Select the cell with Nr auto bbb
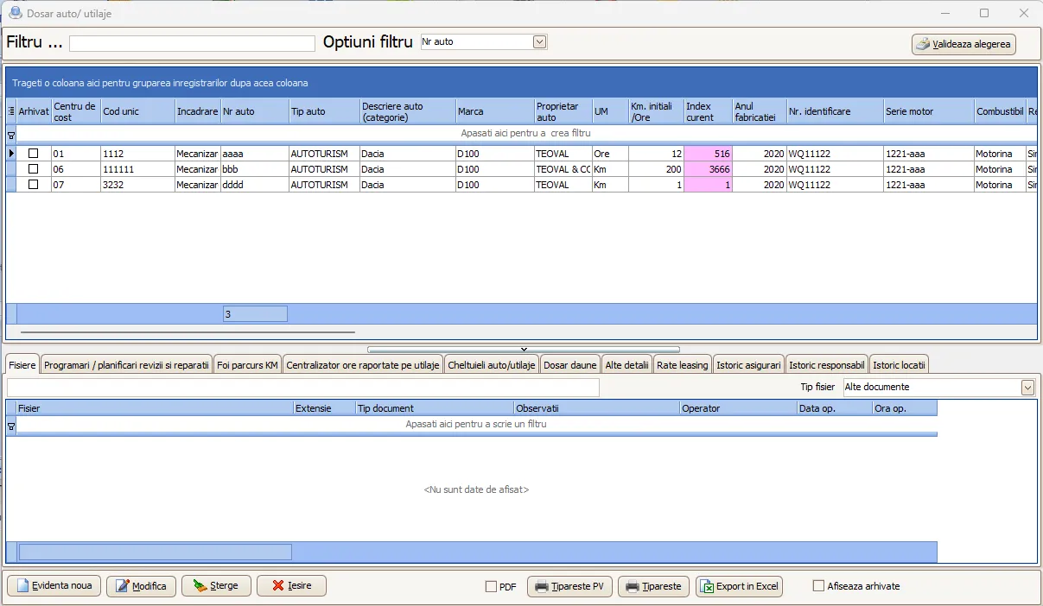1043x606 pixels. click(x=254, y=169)
